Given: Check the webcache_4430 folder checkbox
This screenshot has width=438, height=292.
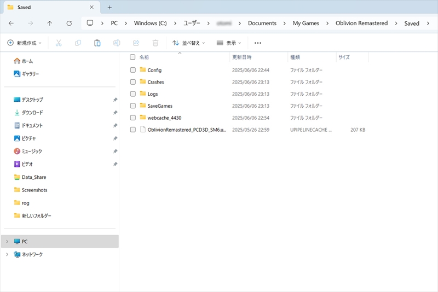Looking at the screenshot, I should 133,118.
